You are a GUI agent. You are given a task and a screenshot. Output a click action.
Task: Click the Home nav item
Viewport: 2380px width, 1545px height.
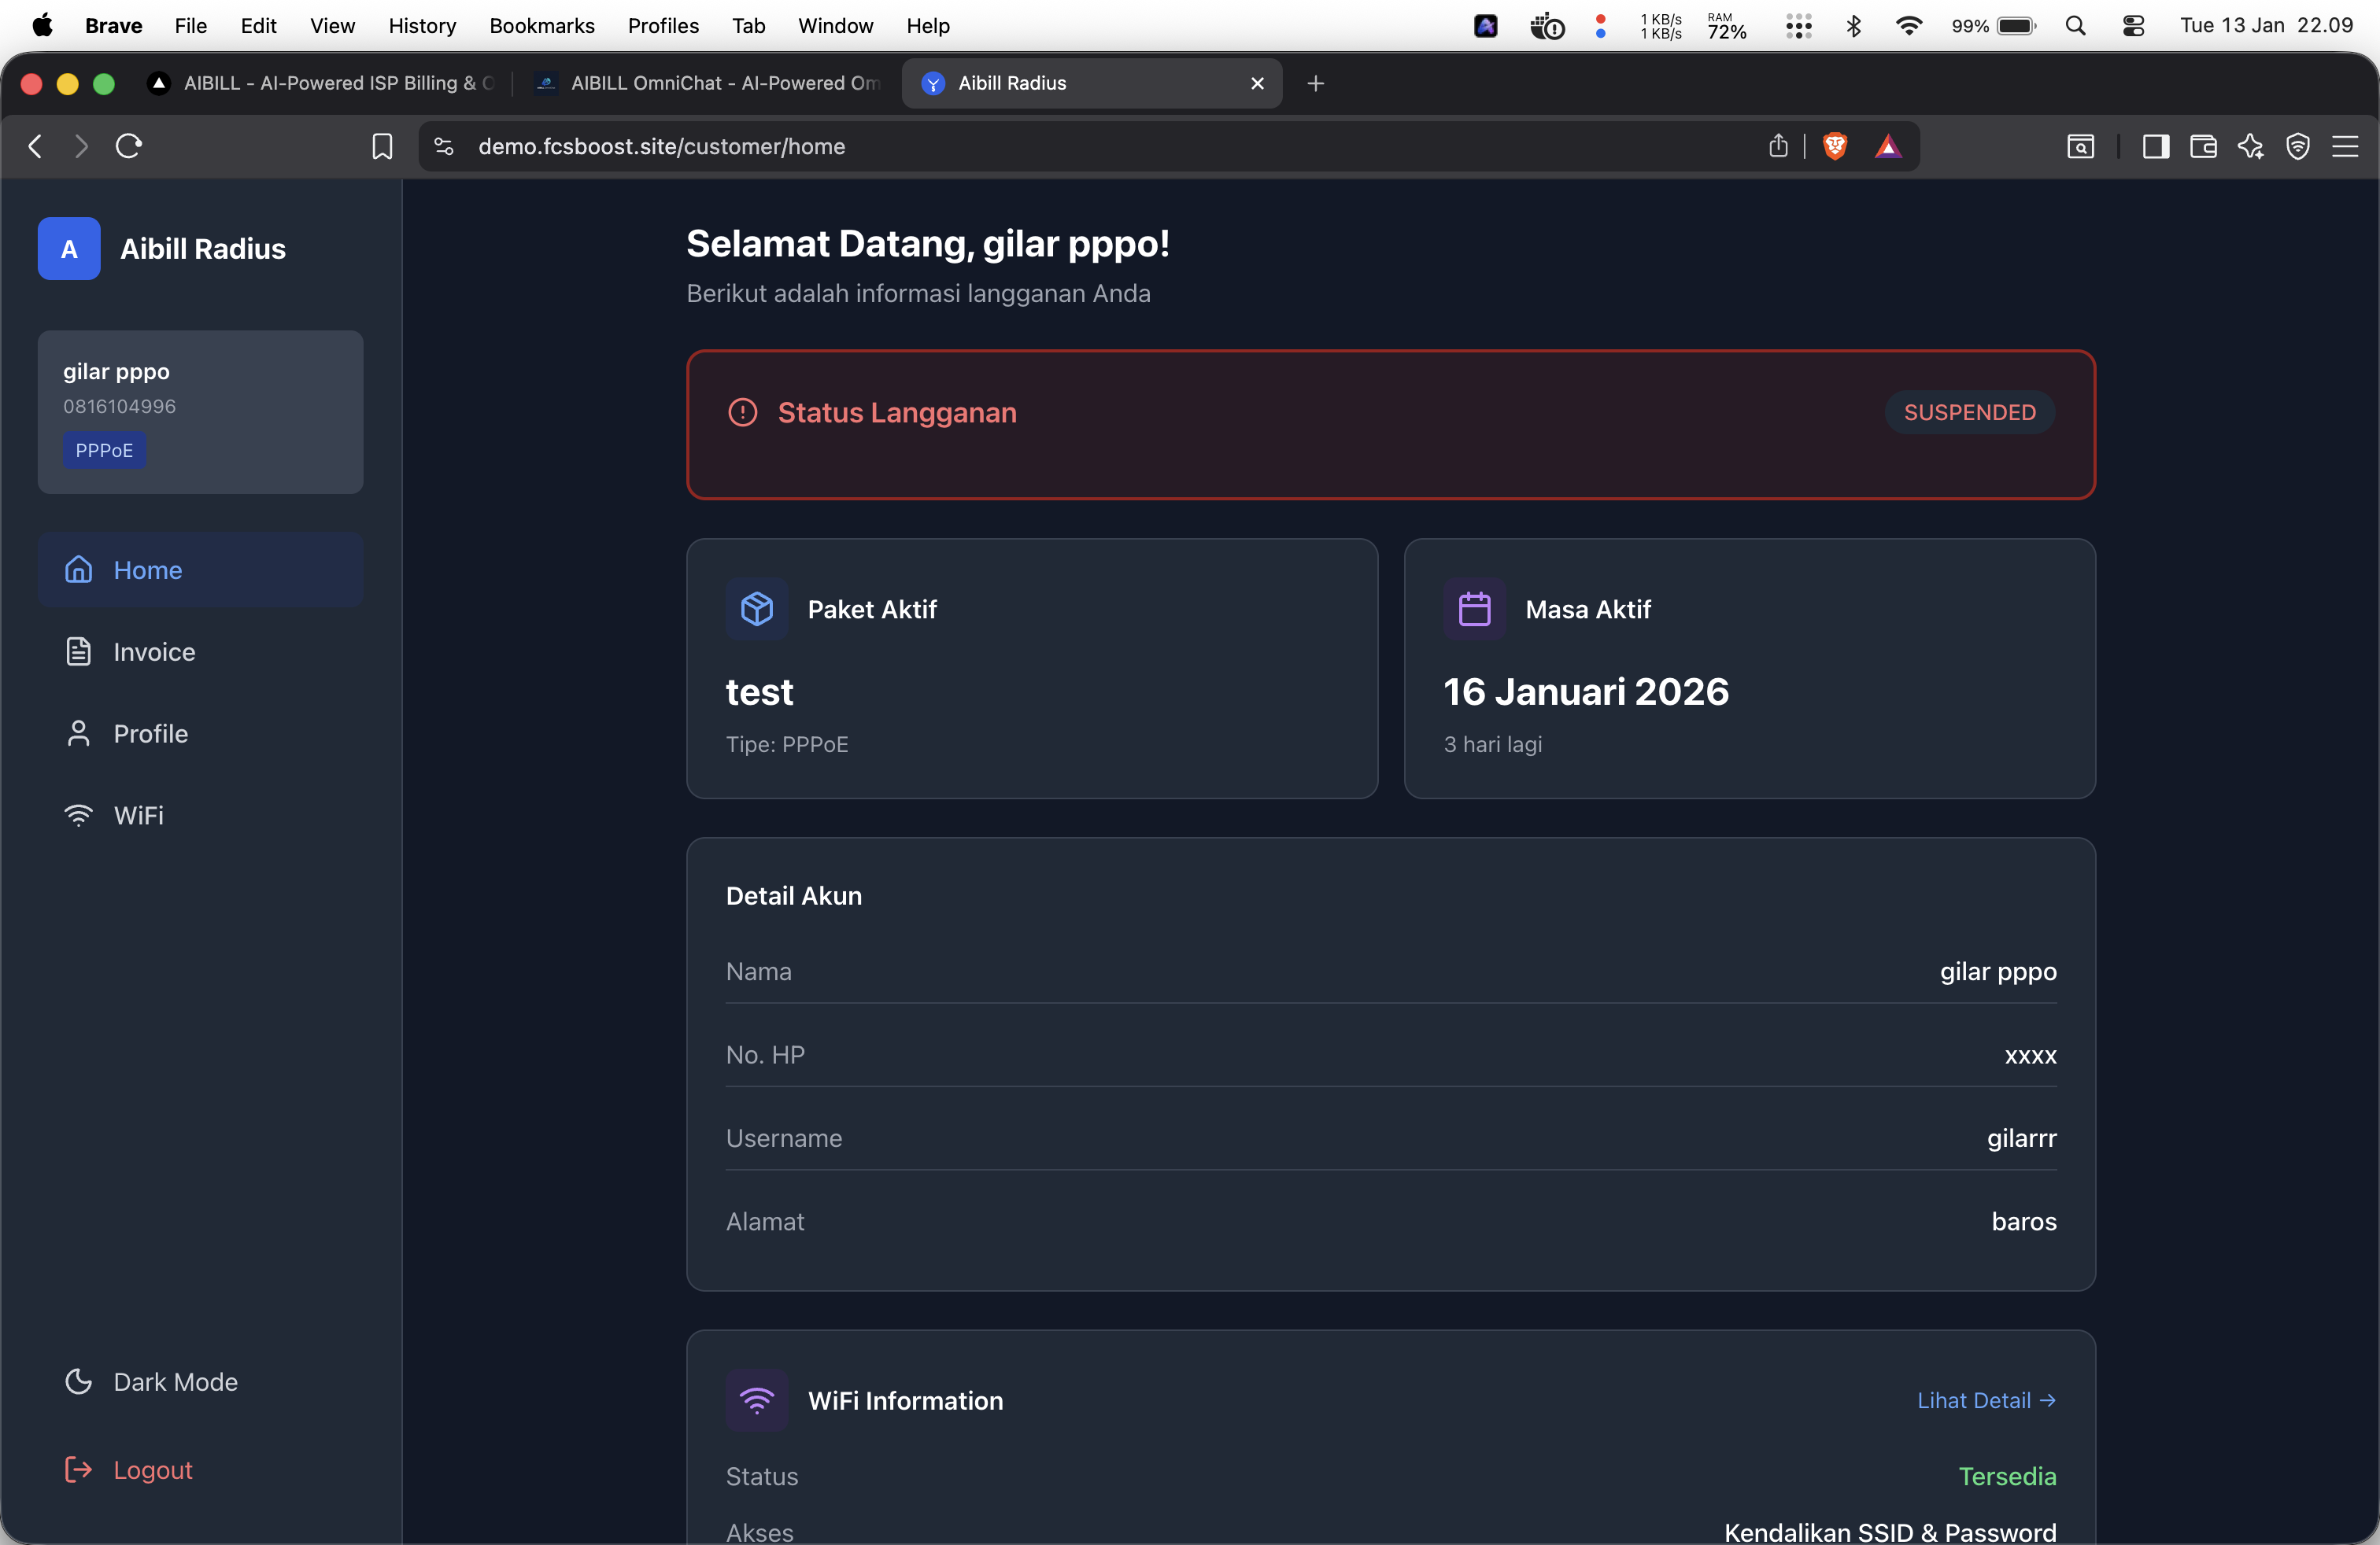(148, 570)
